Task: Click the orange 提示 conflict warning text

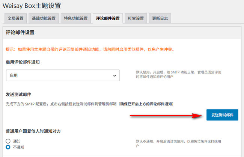Action: coord(90,49)
